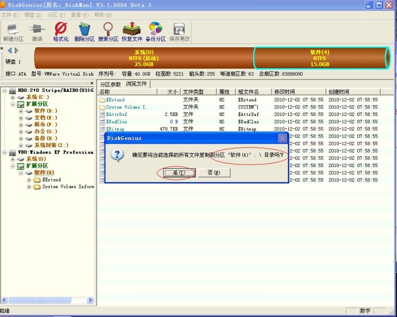Expand the 系统(0) tree node
The height and width of the screenshot is (317, 397).
13,159
